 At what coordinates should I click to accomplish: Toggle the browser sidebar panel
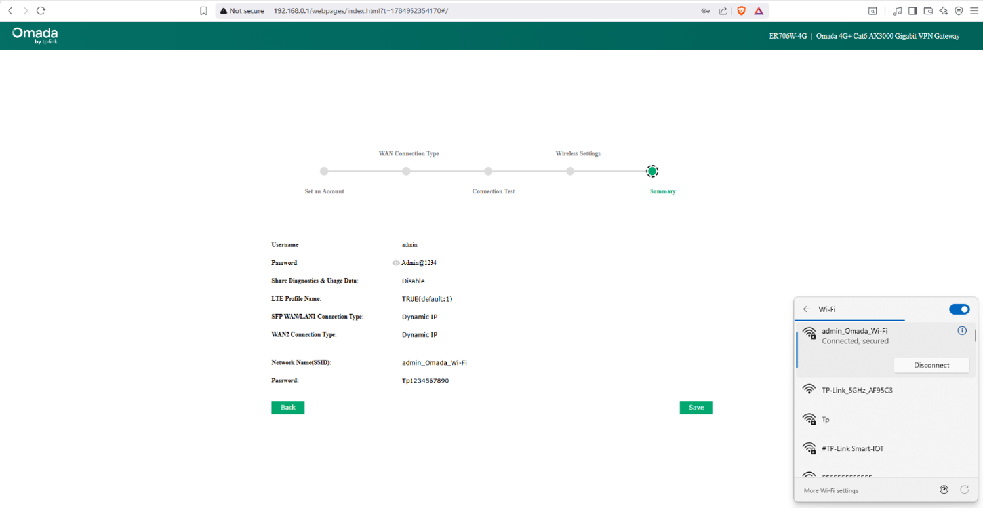(912, 10)
